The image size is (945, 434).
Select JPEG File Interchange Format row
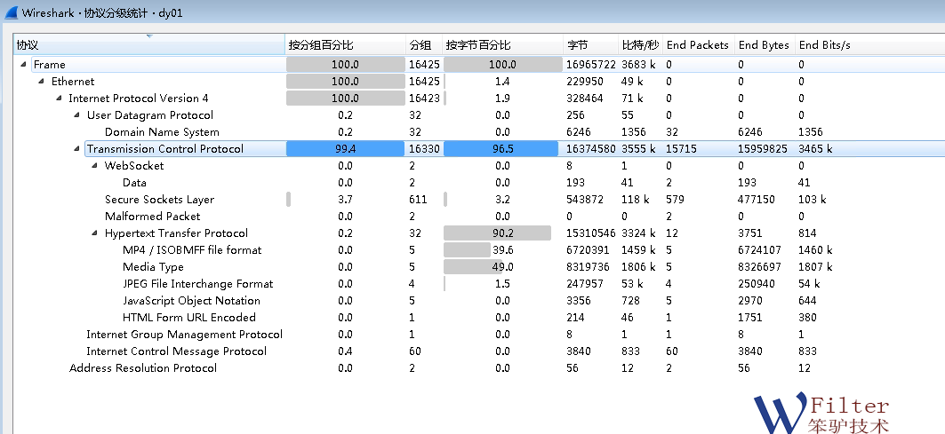[x=197, y=284]
